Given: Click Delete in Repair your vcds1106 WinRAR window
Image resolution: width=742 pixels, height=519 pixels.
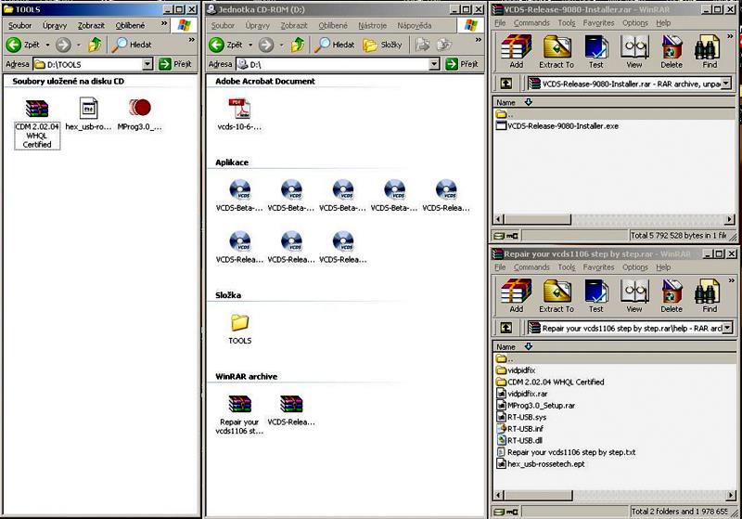Looking at the screenshot, I should tap(672, 296).
